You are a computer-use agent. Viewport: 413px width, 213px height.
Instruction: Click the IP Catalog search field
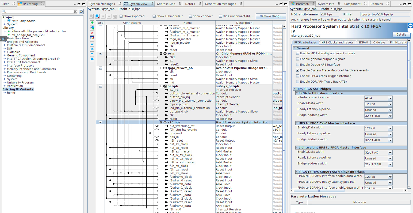pos(39,12)
